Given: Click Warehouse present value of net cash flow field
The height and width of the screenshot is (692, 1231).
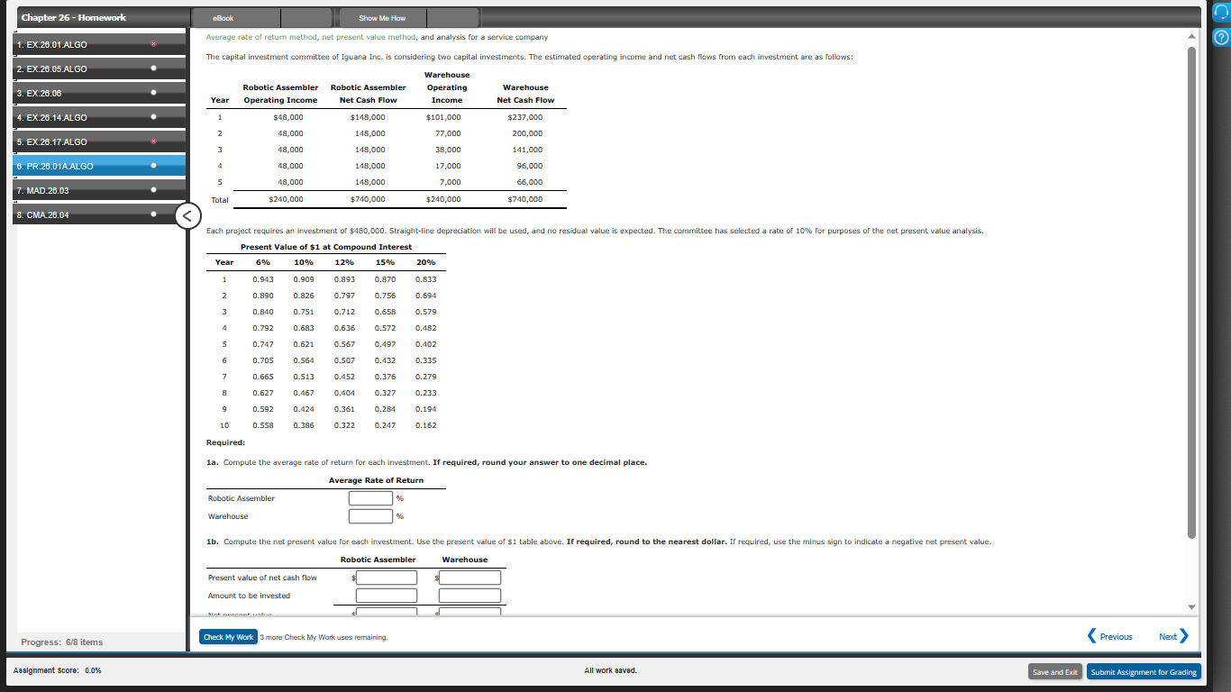Looking at the screenshot, I should 470,578.
